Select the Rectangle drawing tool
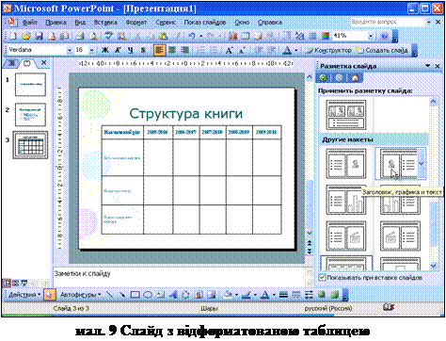 click(135, 295)
